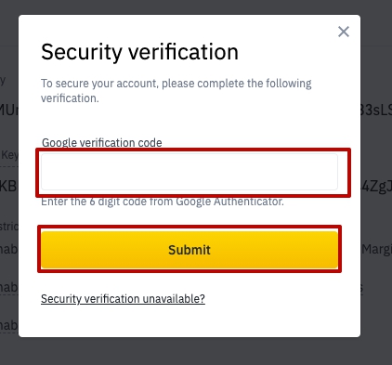Click the Google Authenticator helper text
The width and height of the screenshot is (392, 365).
tap(163, 202)
